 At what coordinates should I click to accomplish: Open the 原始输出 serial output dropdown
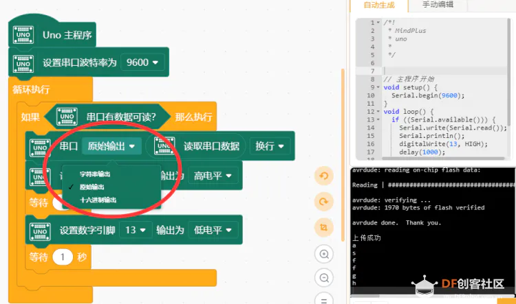(111, 146)
